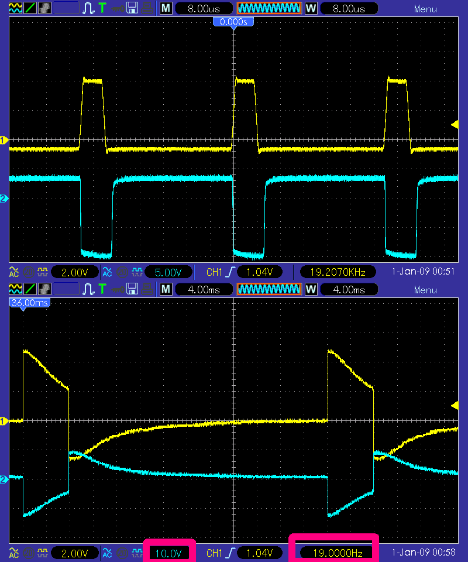Click the 1-Jan-09 00:58 timestamp
The image size is (468, 562).
click(423, 553)
